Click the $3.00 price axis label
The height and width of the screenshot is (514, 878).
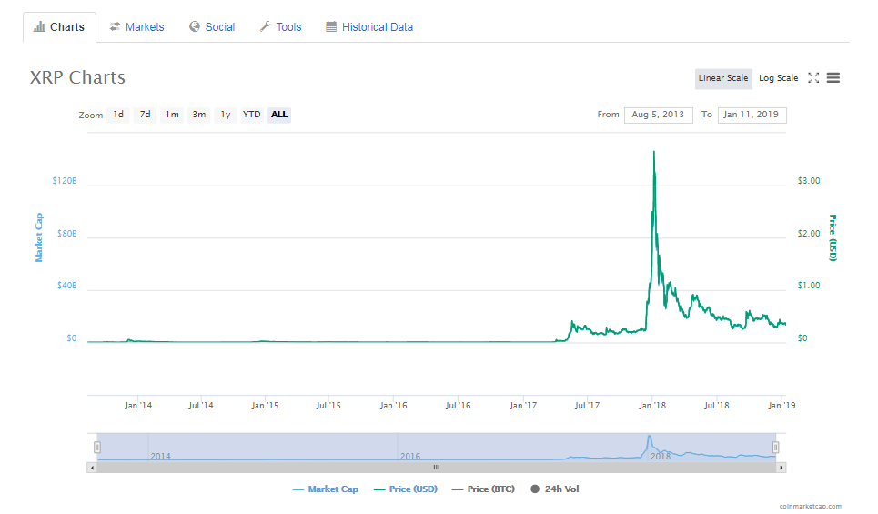(x=809, y=181)
